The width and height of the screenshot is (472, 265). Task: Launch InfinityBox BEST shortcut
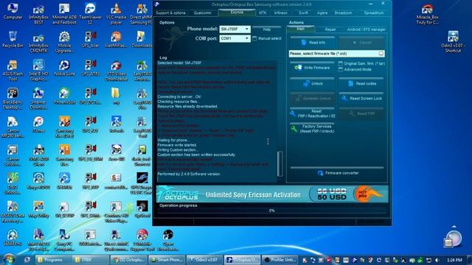pyautogui.click(x=38, y=15)
